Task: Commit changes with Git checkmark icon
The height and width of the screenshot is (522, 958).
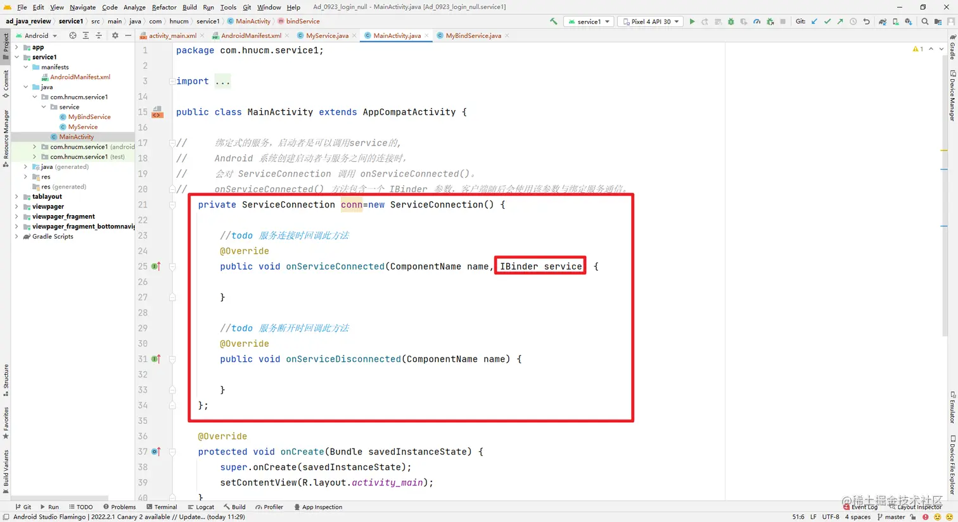Action: click(827, 22)
